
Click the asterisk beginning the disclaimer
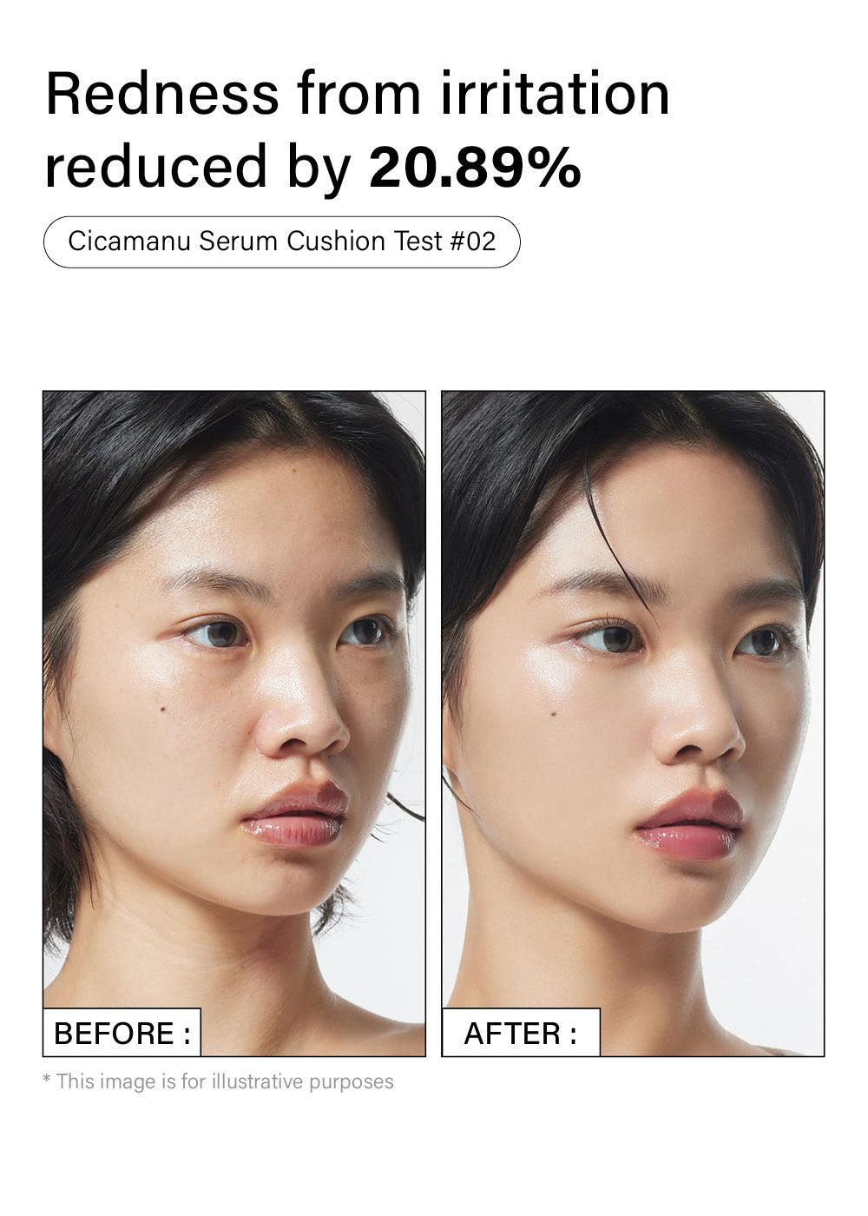(x=47, y=1081)
